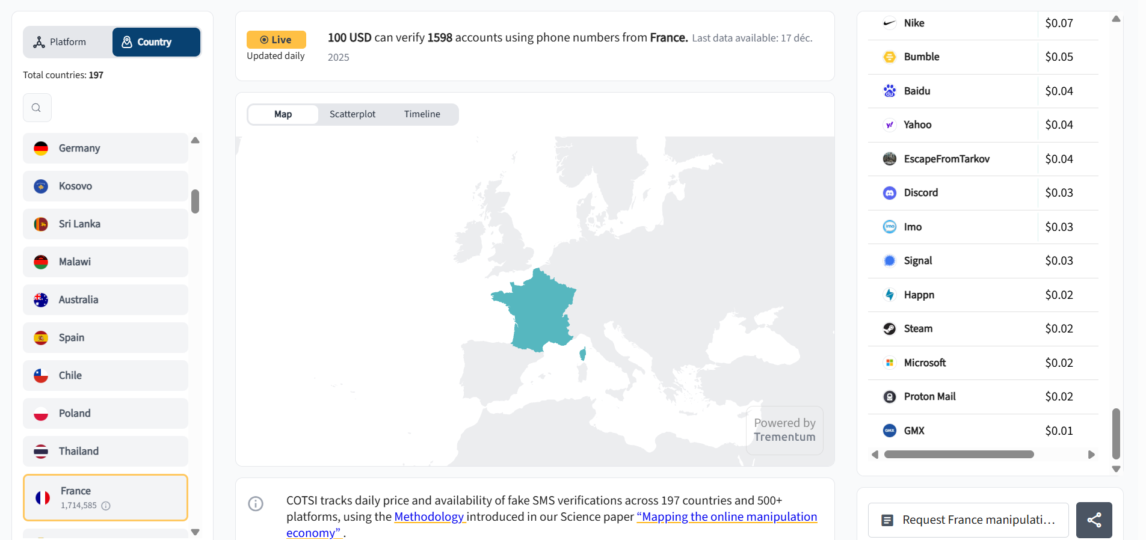The height and width of the screenshot is (540, 1146).
Task: Click the Proton Mail logo icon
Action: [889, 397]
